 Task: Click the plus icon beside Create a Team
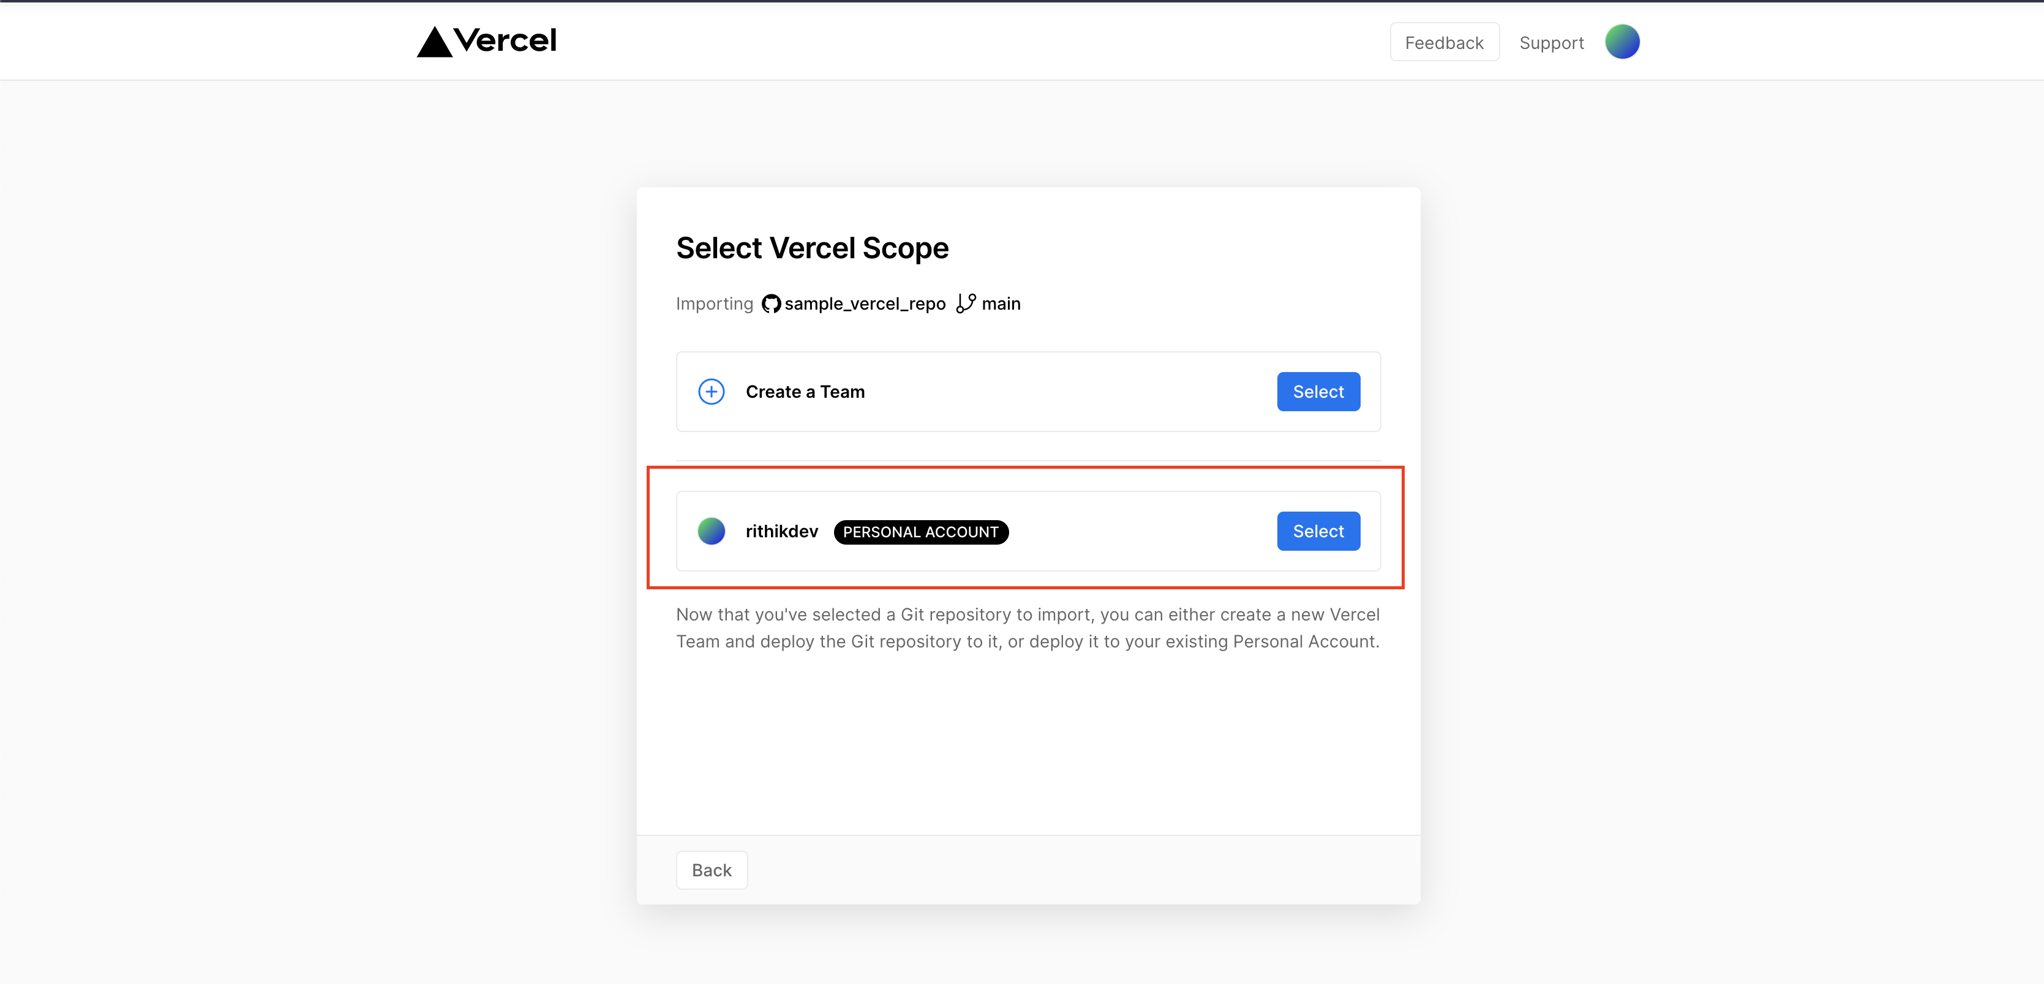point(711,392)
